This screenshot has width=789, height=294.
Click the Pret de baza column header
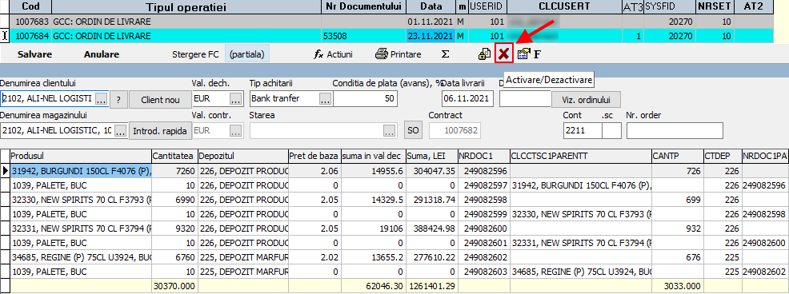coord(314,156)
